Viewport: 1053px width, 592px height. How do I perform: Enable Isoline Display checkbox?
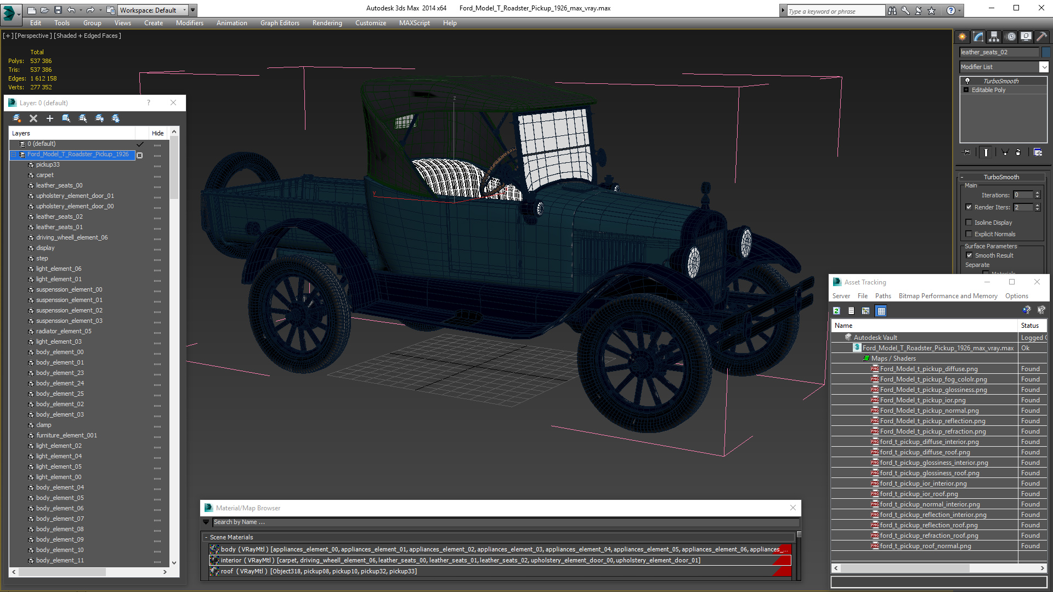pyautogui.click(x=969, y=223)
